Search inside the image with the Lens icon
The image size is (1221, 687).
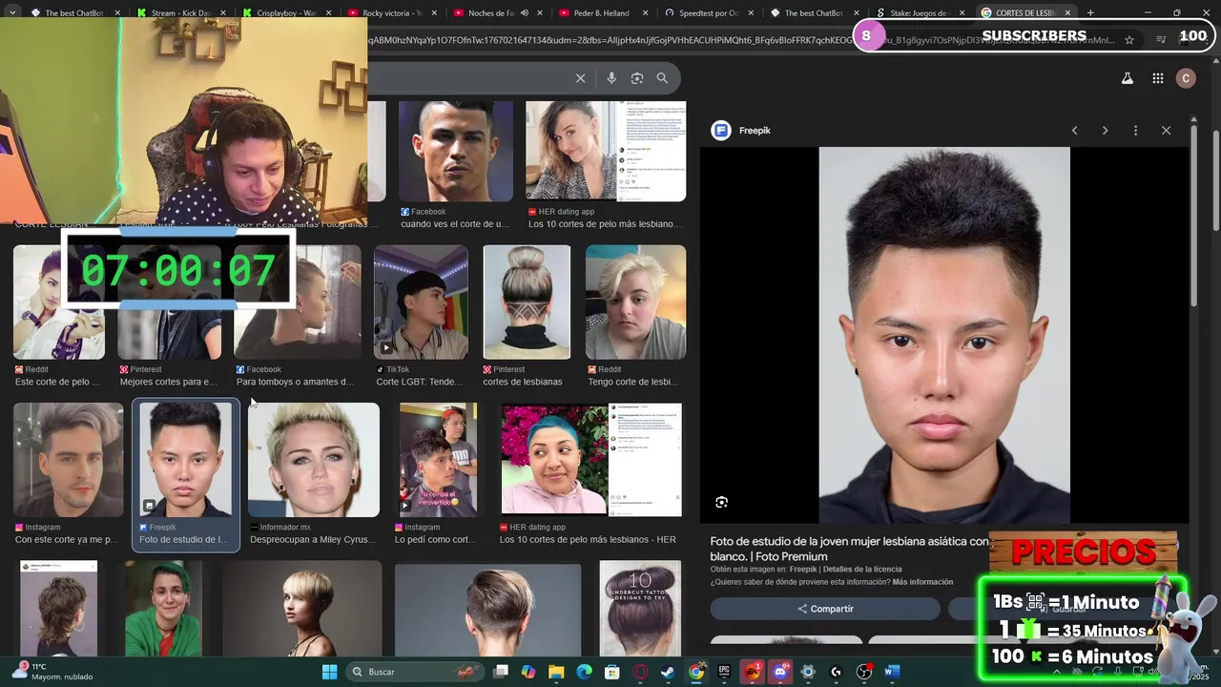(722, 502)
